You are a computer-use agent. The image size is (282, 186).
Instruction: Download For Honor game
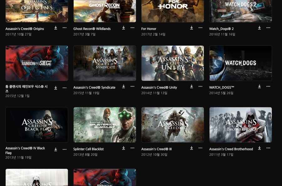click(191, 28)
